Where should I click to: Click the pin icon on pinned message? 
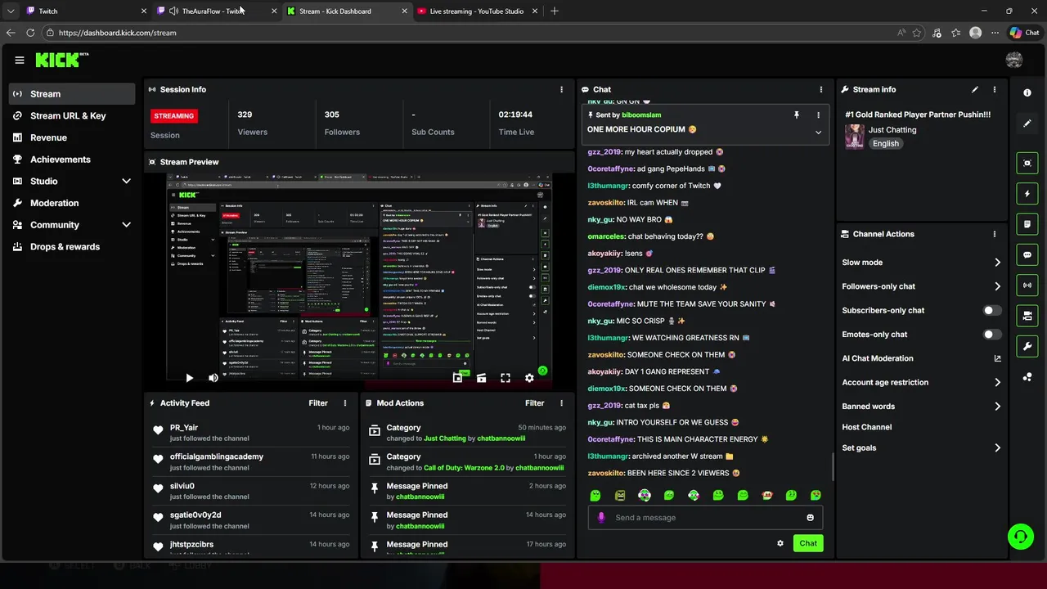point(796,115)
